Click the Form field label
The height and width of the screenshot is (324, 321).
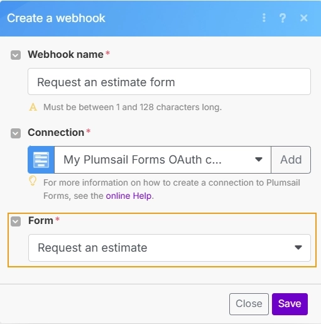pos(41,221)
